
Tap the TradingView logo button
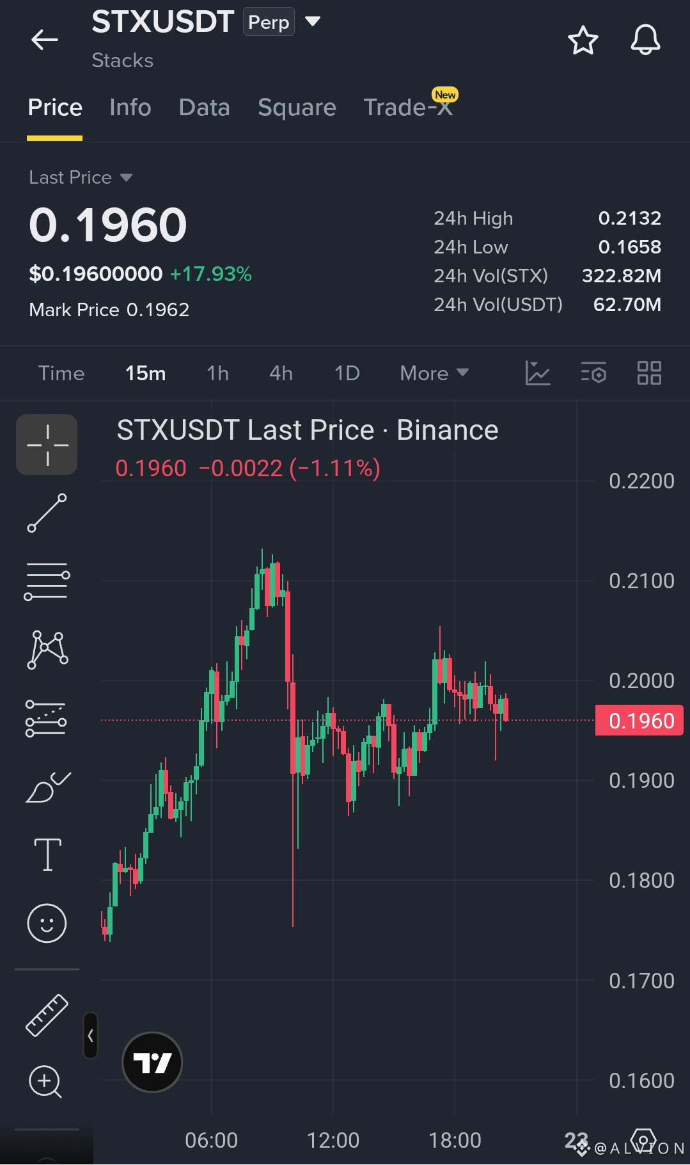152,1063
